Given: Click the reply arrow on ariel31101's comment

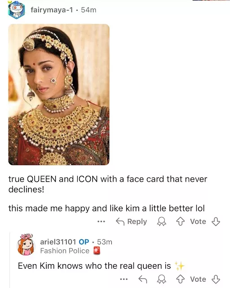Looking at the screenshot, I should (x=143, y=279).
